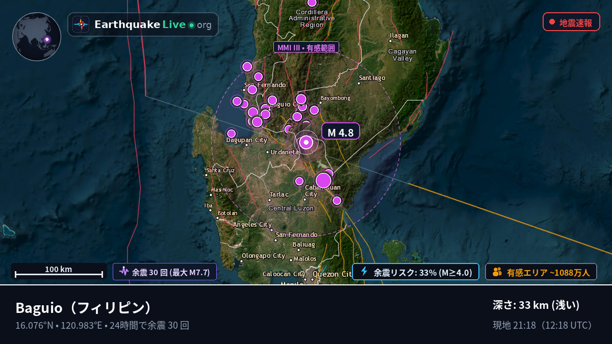Click the Earthquake Live compass logo icon
The image size is (612, 344).
pos(81,24)
